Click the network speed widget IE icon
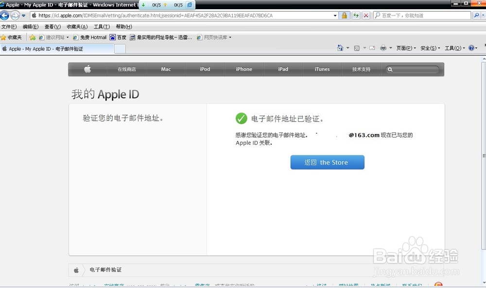The width and height of the screenshot is (486, 288). point(190,5)
